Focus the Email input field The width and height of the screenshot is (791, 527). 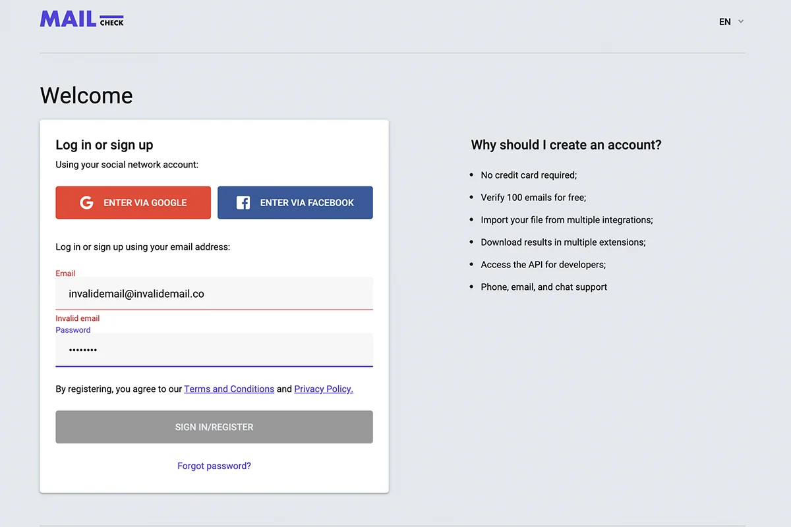tap(214, 294)
